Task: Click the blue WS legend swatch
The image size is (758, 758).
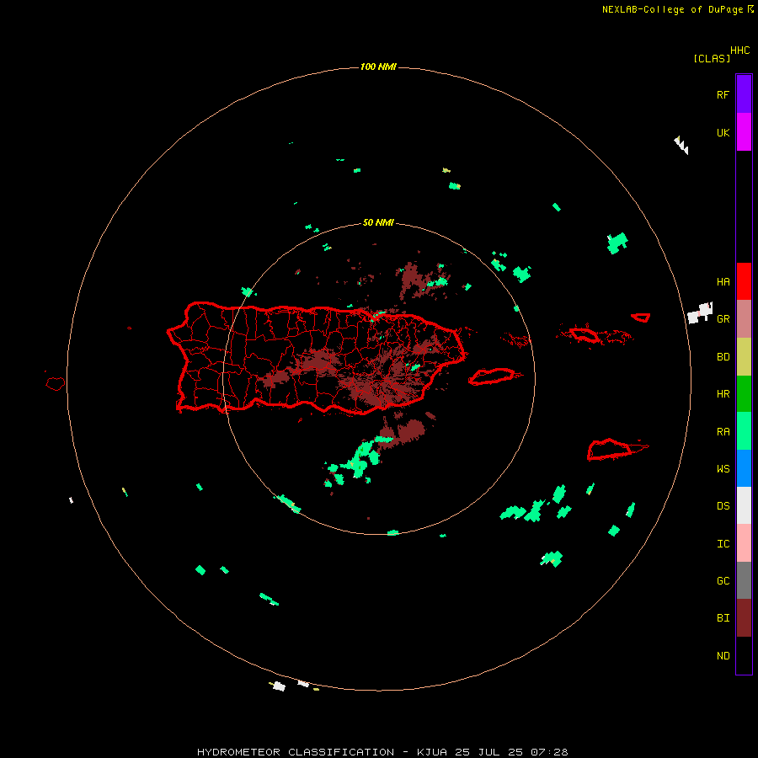Action: pyautogui.click(x=744, y=468)
